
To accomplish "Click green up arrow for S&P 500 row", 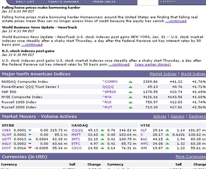I will point(130,92).
